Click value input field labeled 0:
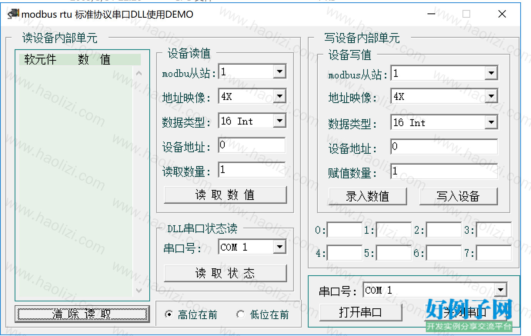Viewport: 531px width, 336px height. 344,230
